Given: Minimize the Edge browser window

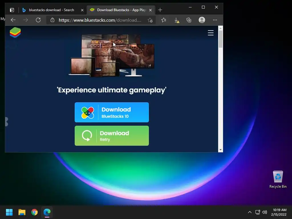Looking at the screenshot, I should tap(190, 7).
